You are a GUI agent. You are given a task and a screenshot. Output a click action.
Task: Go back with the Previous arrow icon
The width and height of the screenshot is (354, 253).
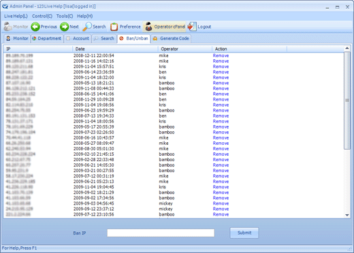tap(35, 27)
